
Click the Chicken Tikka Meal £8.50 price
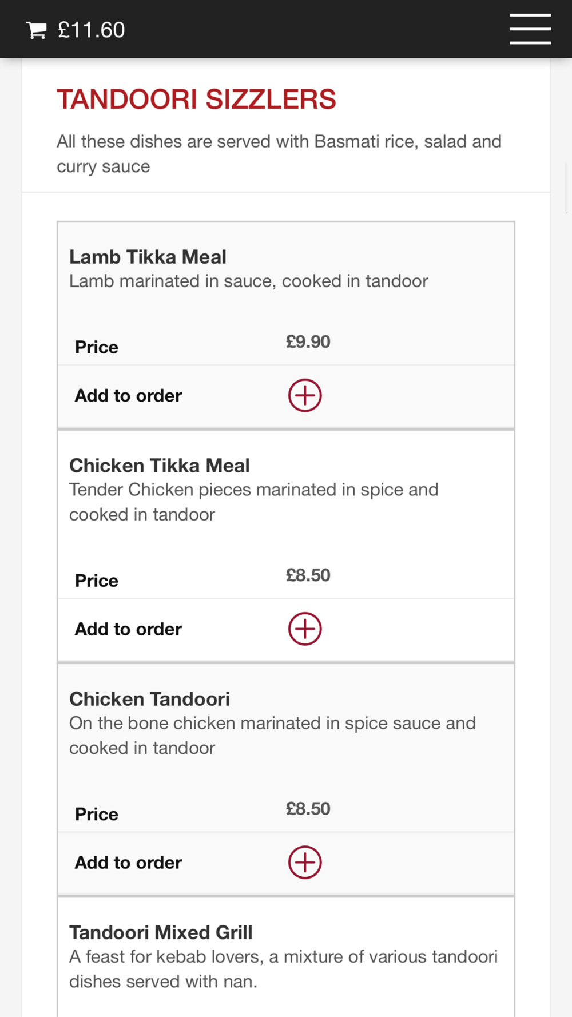point(308,575)
